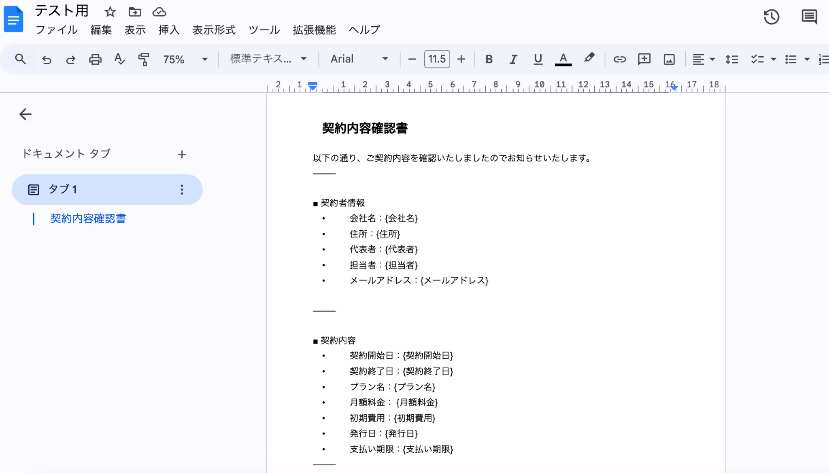Open the 挿入 menu

(x=169, y=30)
